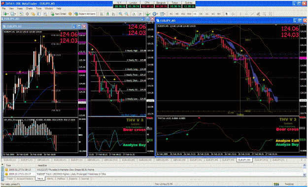This screenshot has width=308, height=187.
Task: Switch chart to bar chart mode
Action: 102,14
